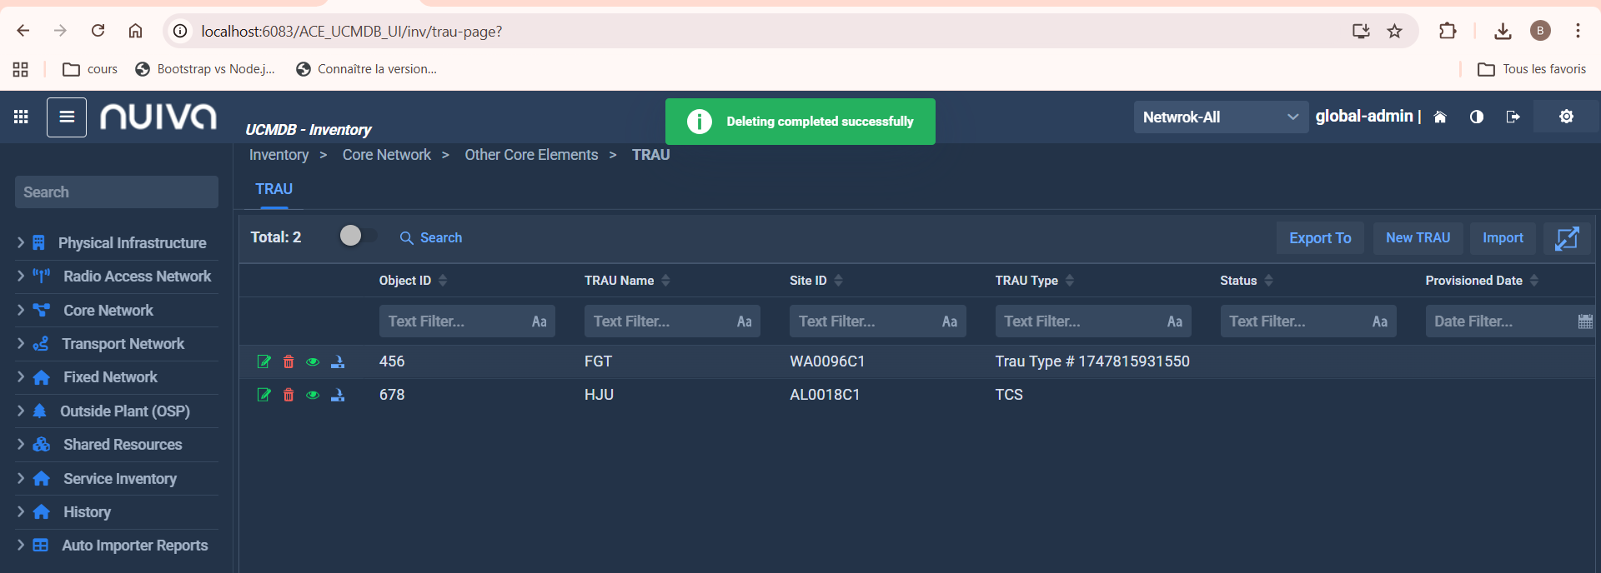
Task: Open the Netwrok-All dropdown
Action: tap(1220, 117)
